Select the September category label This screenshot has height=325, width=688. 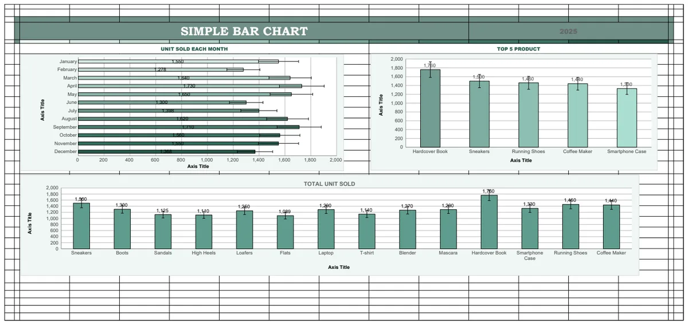pyautogui.click(x=65, y=127)
